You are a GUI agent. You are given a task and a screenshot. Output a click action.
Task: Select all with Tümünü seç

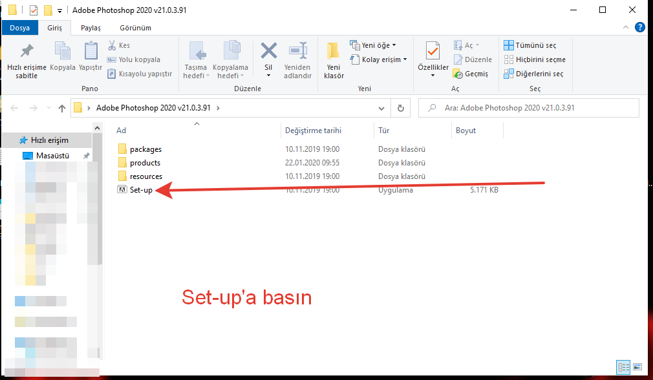(x=530, y=45)
